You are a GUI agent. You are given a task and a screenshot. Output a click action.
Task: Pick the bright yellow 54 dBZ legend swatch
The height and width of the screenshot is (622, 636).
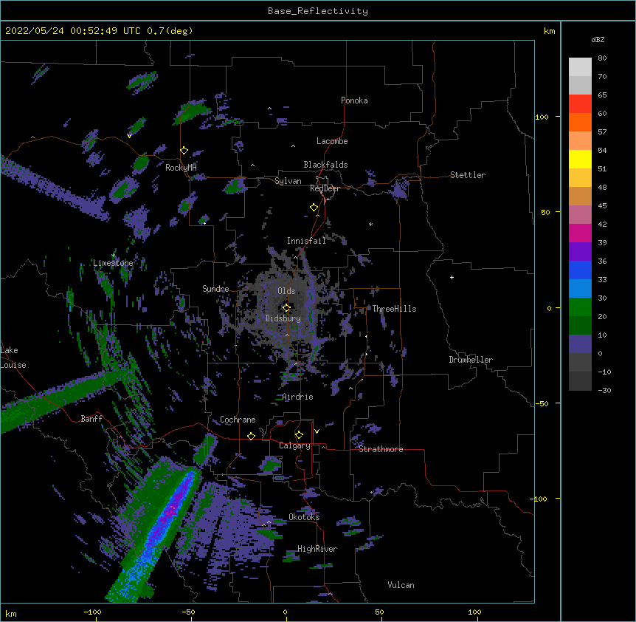click(580, 159)
